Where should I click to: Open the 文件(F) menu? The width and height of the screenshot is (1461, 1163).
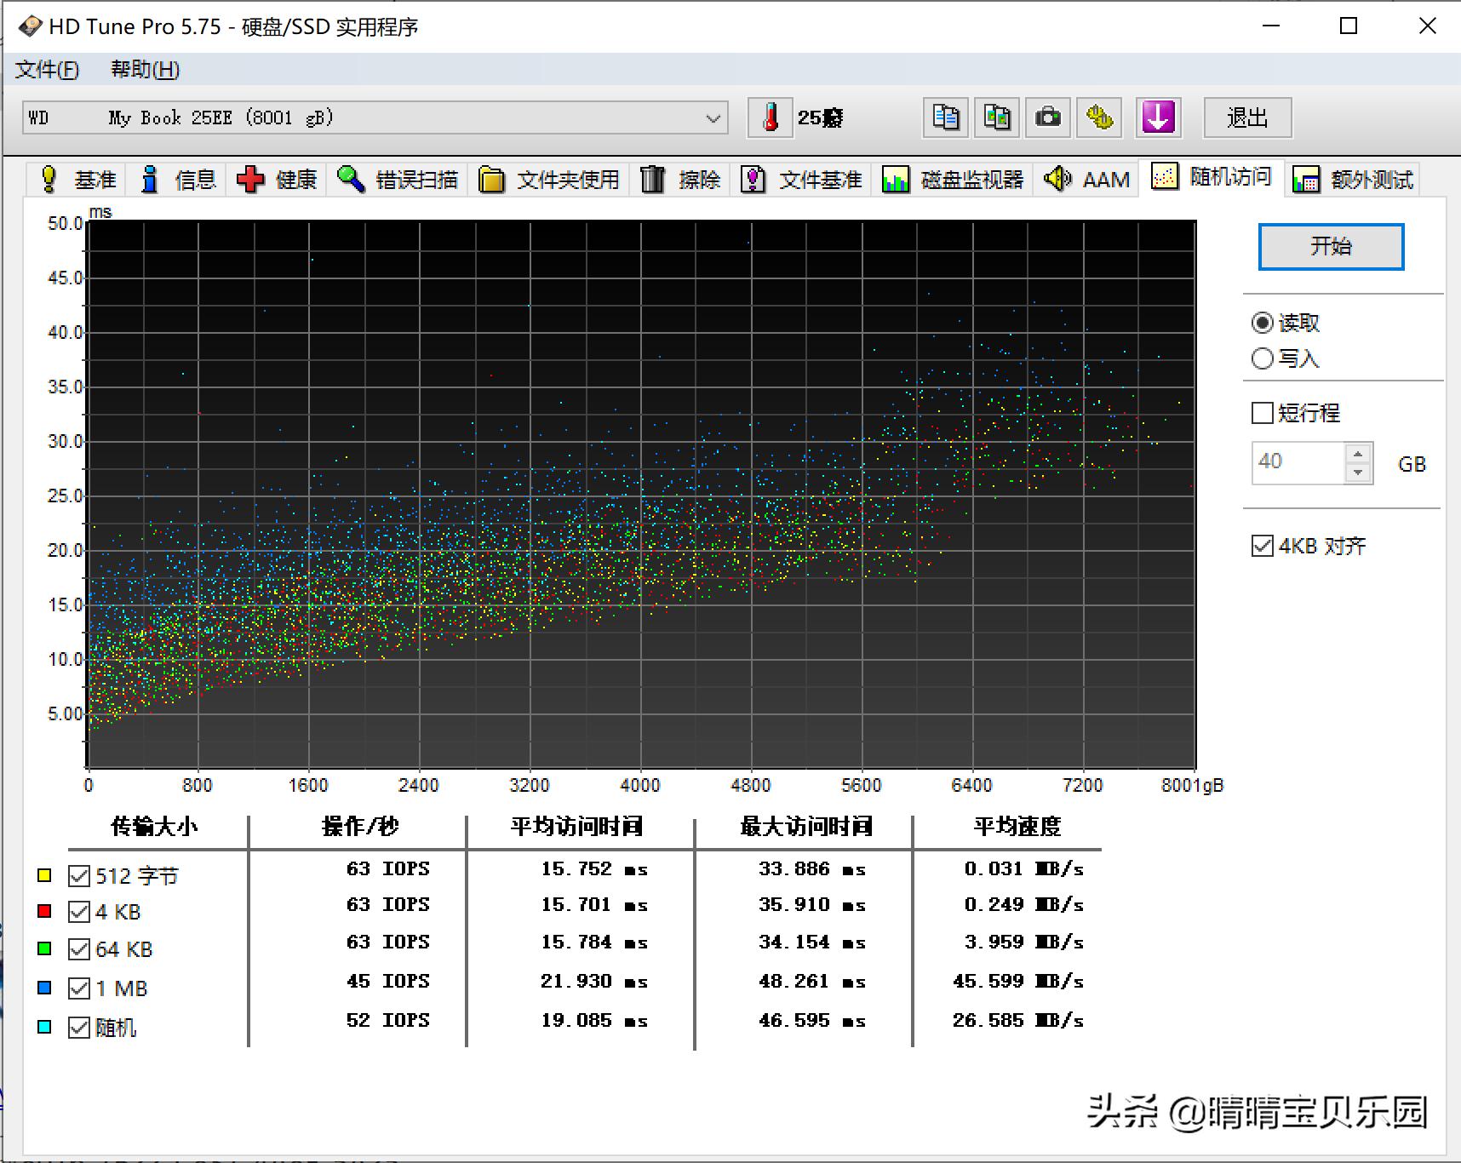tap(47, 70)
